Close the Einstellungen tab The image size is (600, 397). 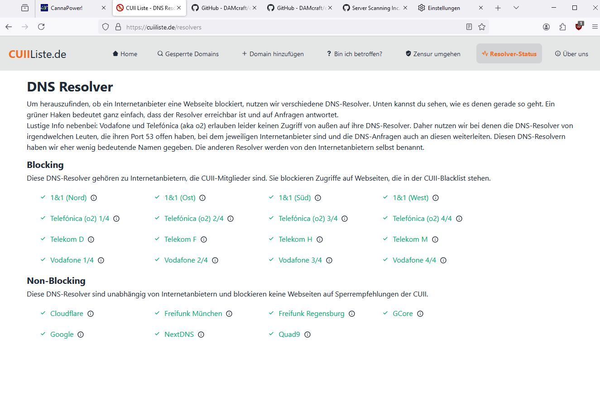click(x=481, y=8)
